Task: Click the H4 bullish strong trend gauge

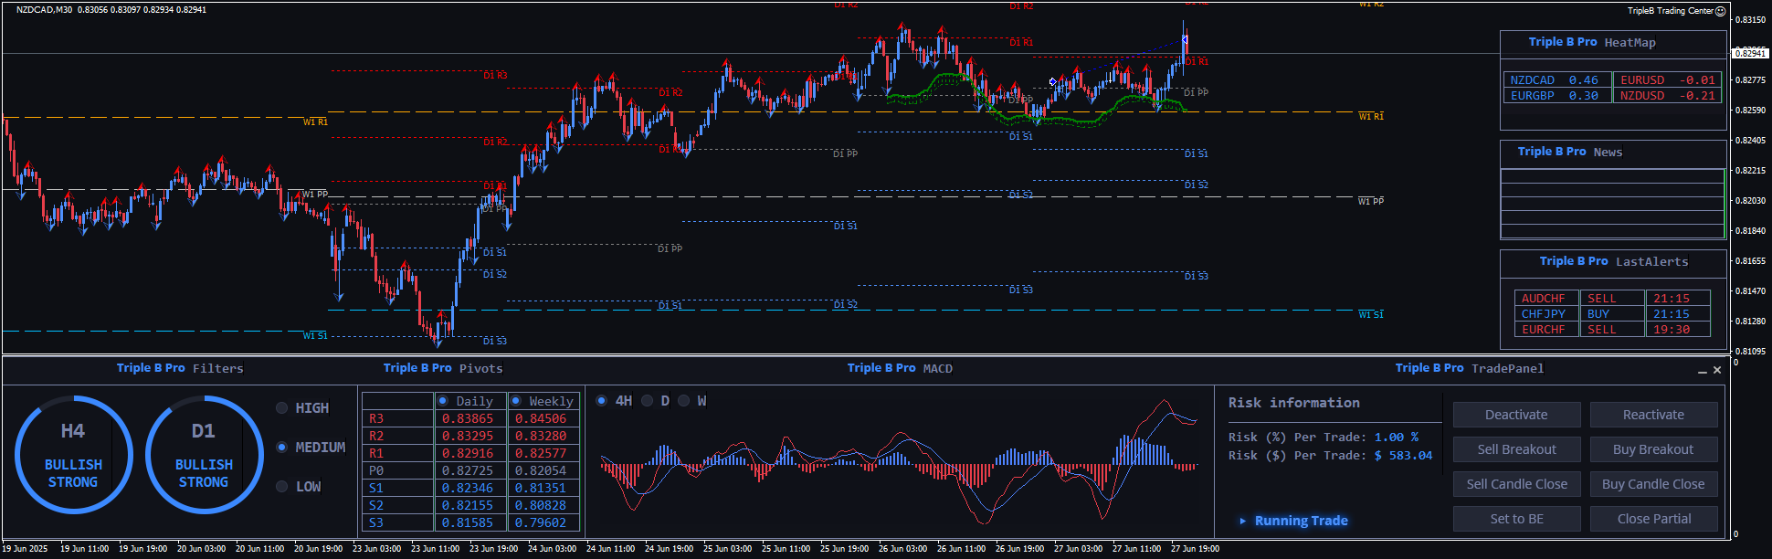Action: pyautogui.click(x=73, y=455)
